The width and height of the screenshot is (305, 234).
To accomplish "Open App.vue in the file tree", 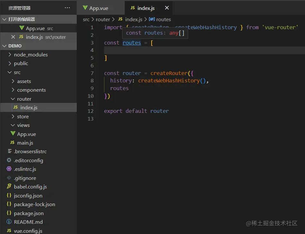I will [x=38, y=134].
